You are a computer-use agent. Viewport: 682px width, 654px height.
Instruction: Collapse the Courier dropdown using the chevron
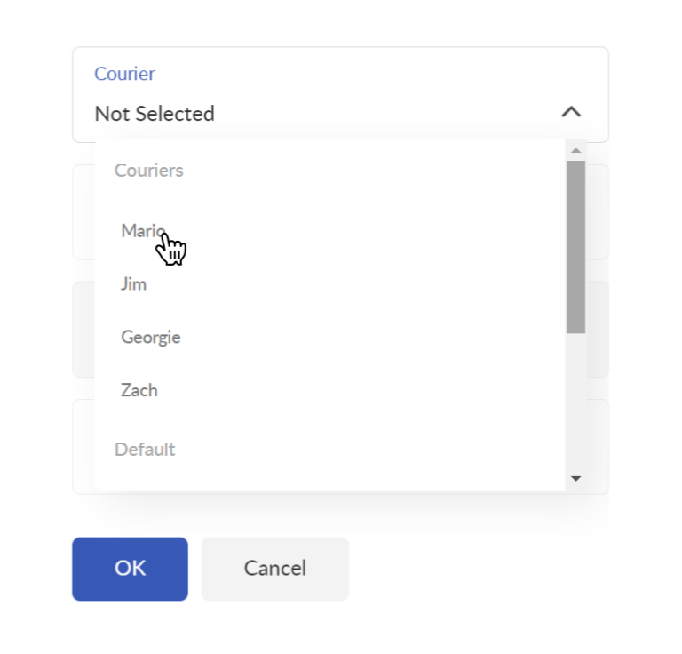tap(571, 112)
